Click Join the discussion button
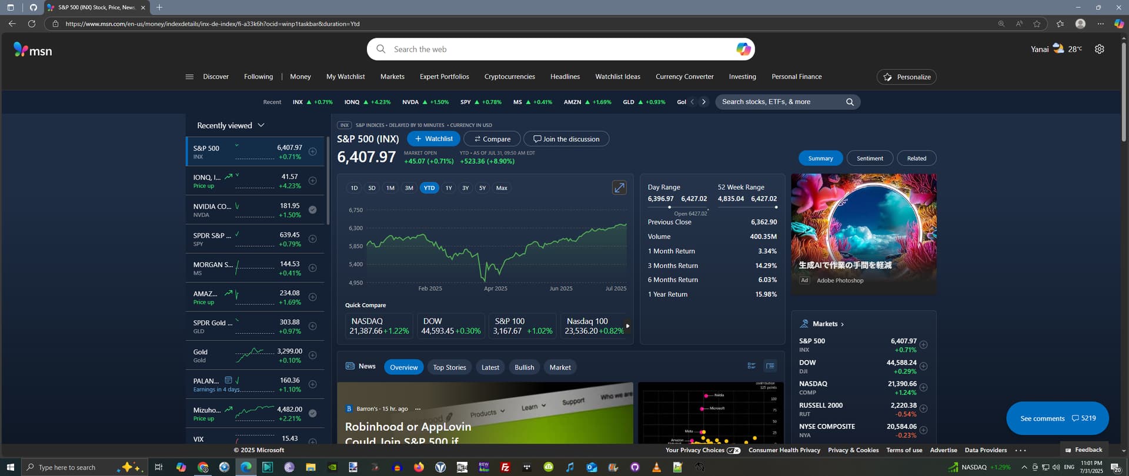The image size is (1129, 476). click(566, 139)
